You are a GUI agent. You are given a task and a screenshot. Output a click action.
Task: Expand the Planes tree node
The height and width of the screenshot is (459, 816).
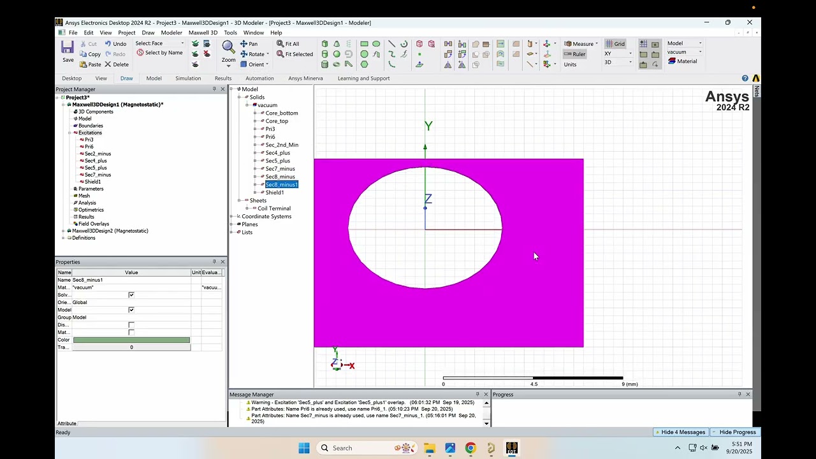coord(231,224)
